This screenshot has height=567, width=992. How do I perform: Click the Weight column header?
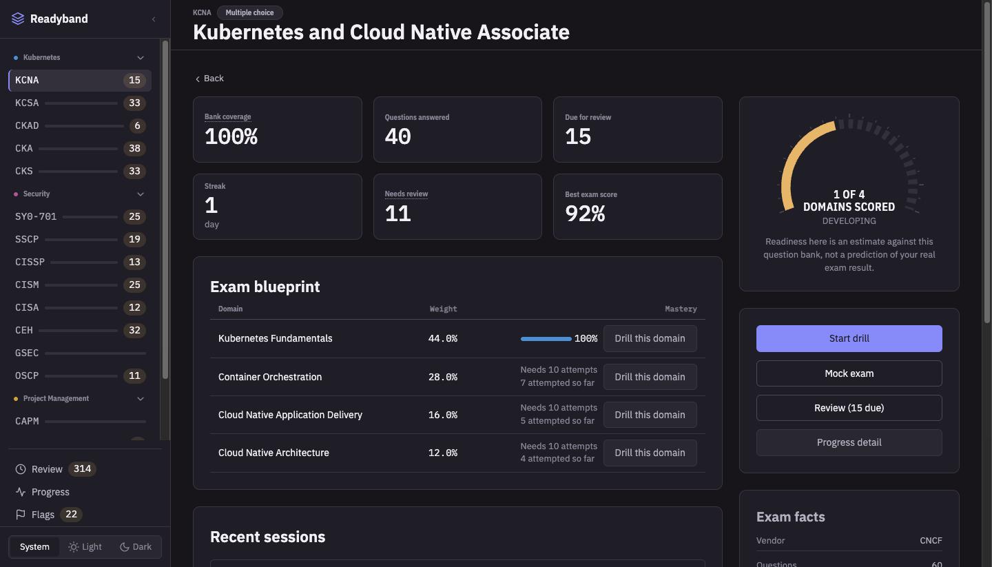pyautogui.click(x=443, y=309)
